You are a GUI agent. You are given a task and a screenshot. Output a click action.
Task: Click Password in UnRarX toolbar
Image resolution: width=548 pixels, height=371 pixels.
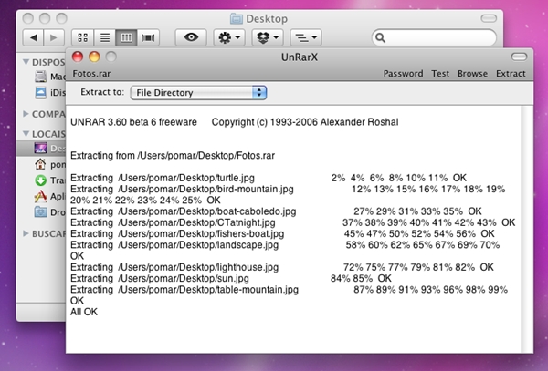(403, 74)
